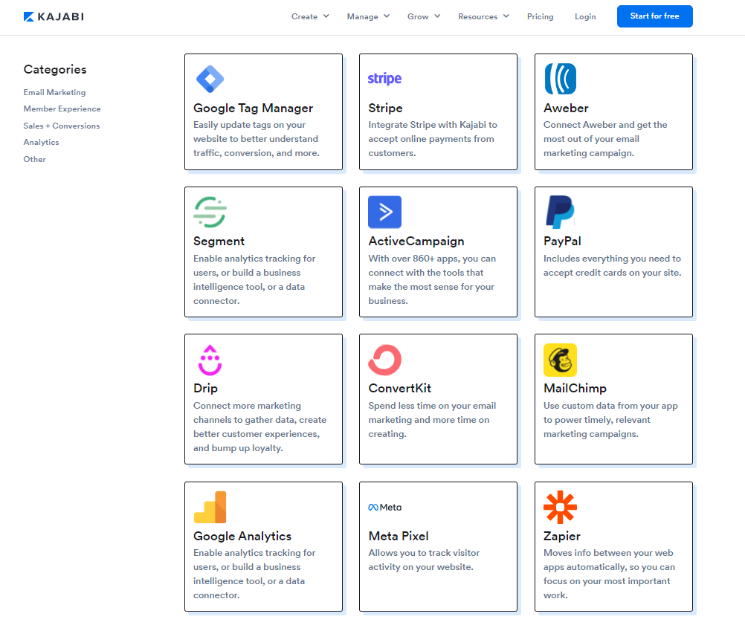Expand the Create menu chevron

[x=326, y=16]
